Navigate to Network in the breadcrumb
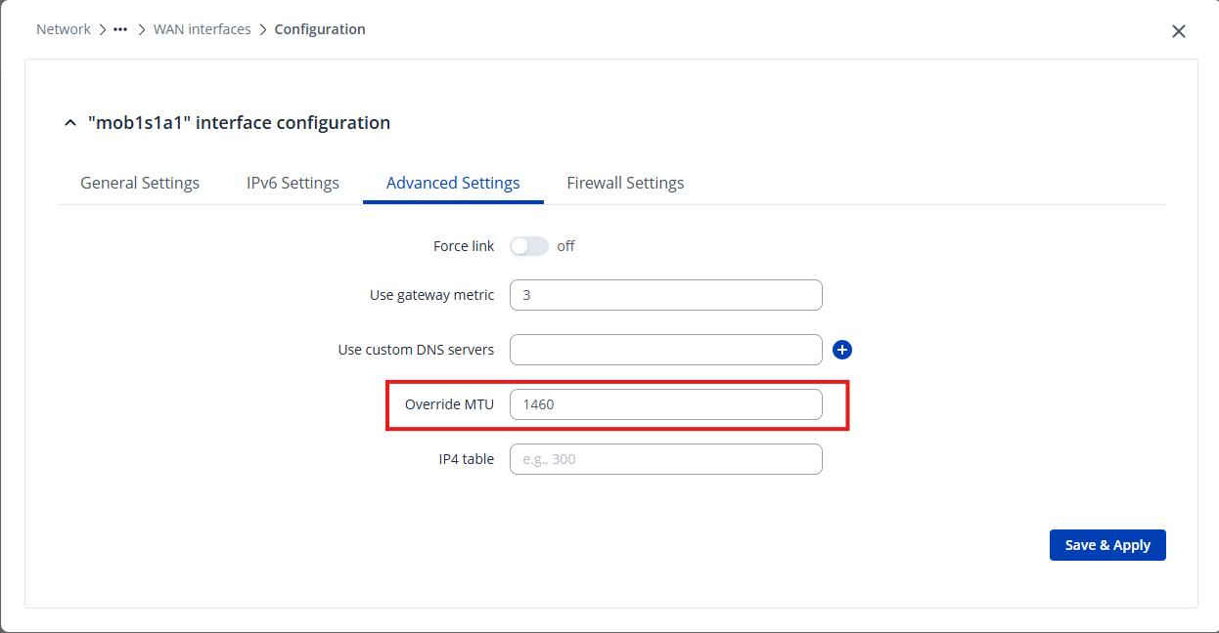Viewport: 1219px width, 633px height. tap(64, 29)
